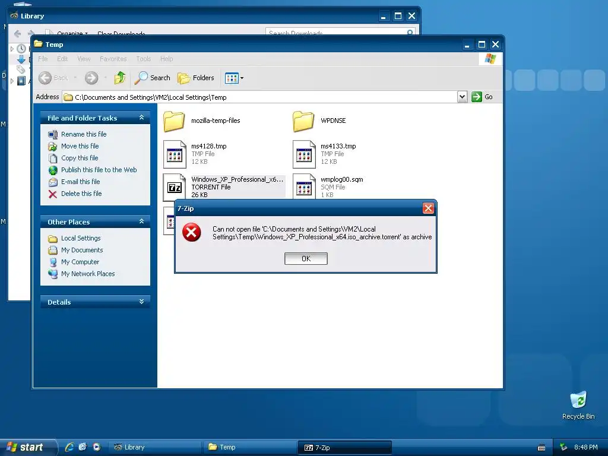Screen dimensions: 608x456
Task: Open the Favorites menu in Temp window
Action: click(x=113, y=59)
